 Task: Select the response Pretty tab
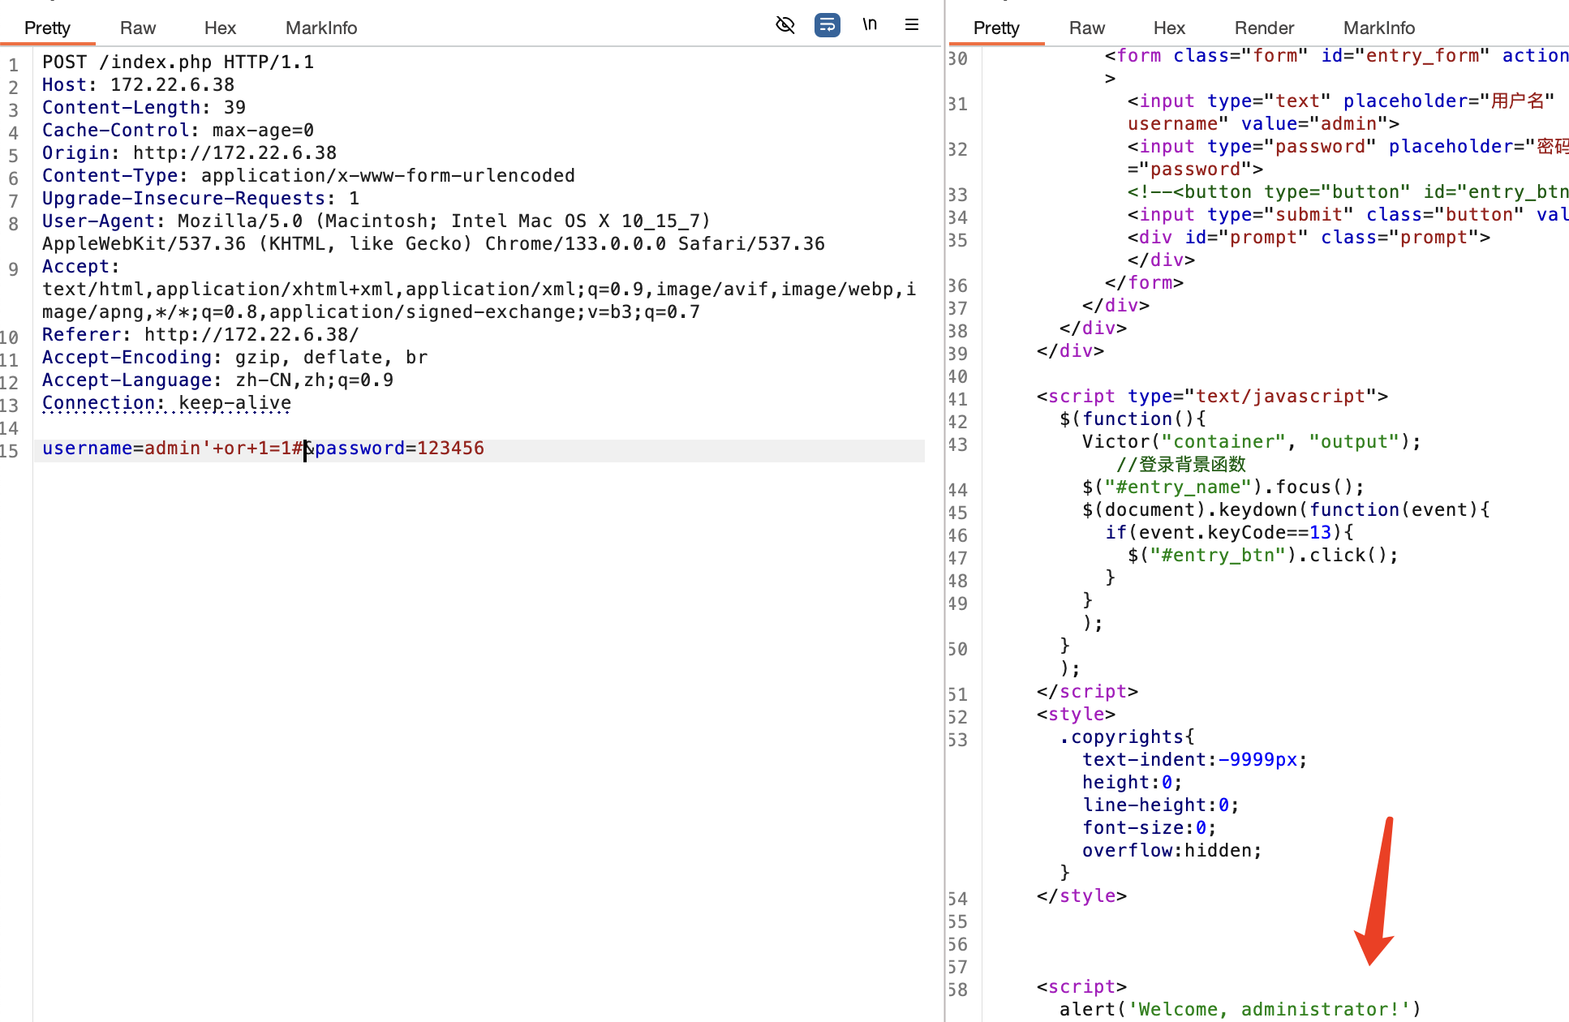[995, 28]
